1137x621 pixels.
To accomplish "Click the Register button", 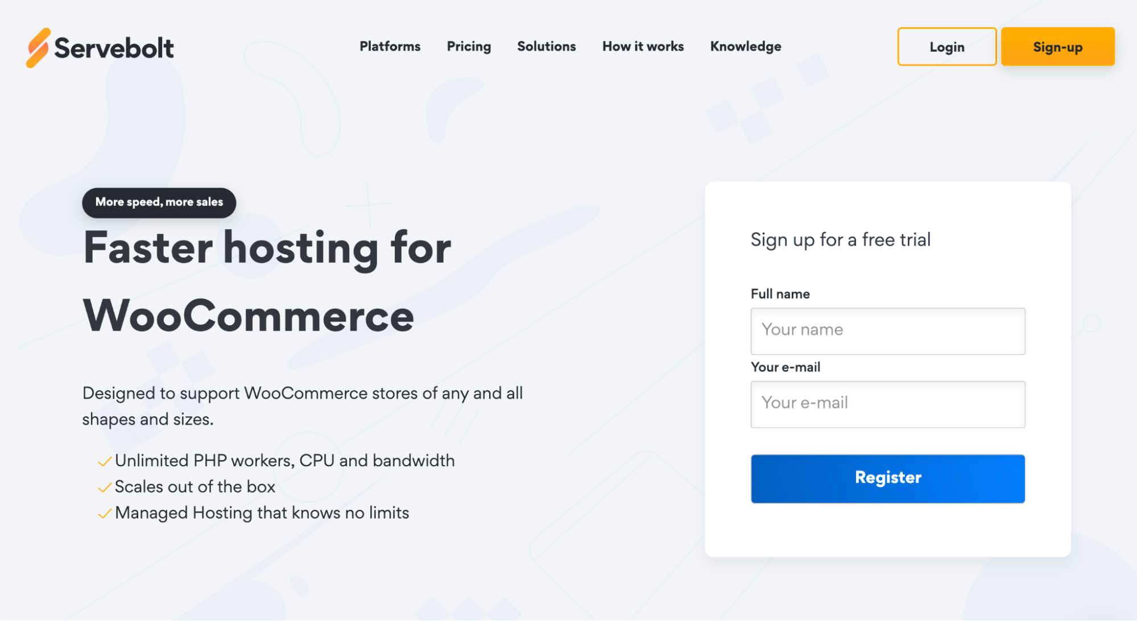I will (x=887, y=478).
